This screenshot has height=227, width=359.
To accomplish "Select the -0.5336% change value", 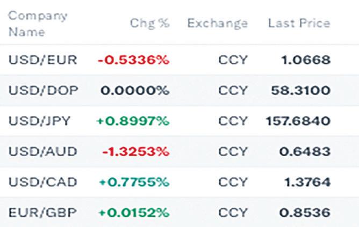I will (133, 60).
